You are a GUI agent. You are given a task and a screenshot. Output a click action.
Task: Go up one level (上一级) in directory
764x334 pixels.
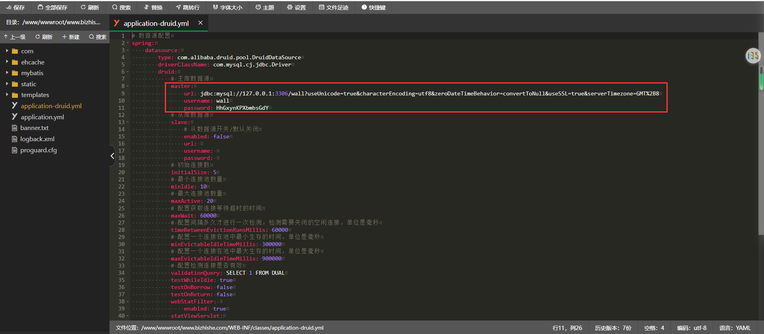tap(15, 37)
